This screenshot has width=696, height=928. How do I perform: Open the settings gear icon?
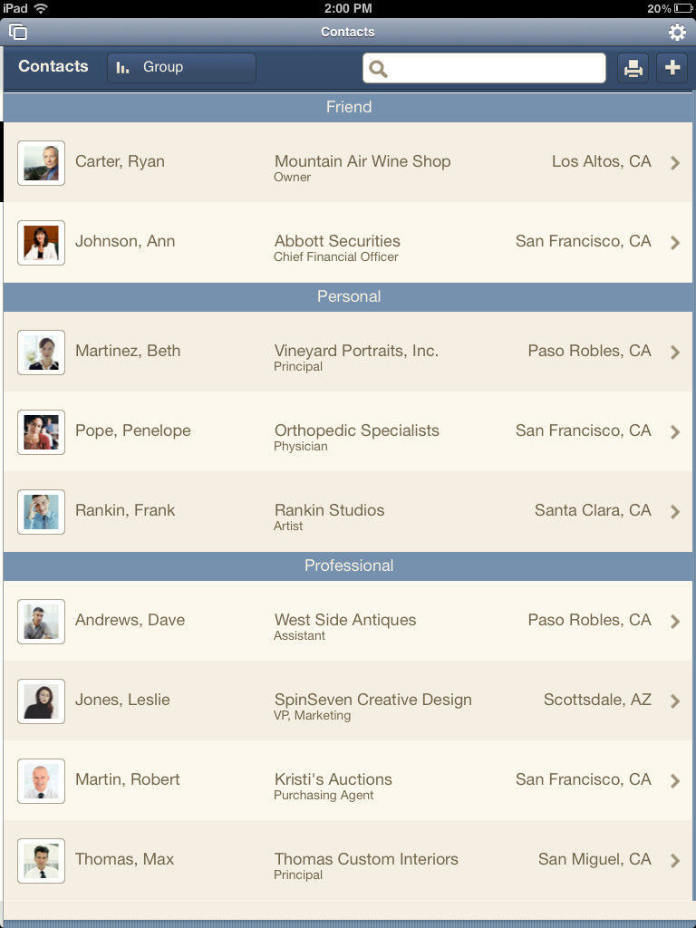click(x=677, y=32)
